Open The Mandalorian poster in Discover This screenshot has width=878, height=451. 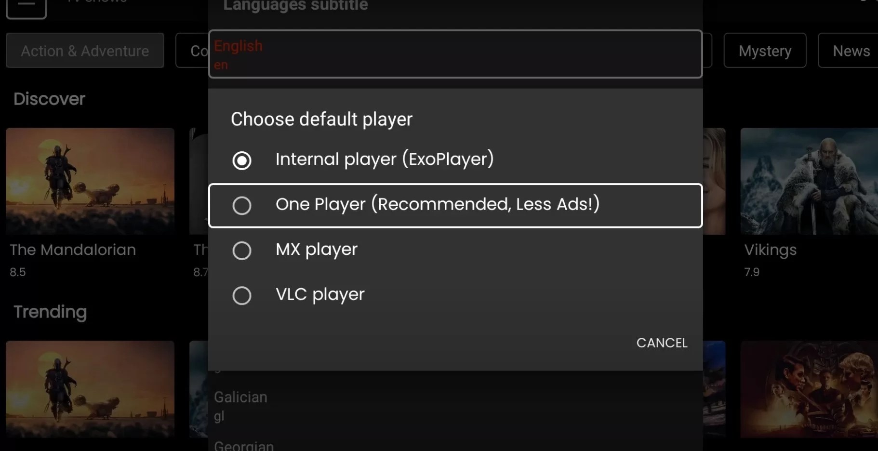pos(90,181)
